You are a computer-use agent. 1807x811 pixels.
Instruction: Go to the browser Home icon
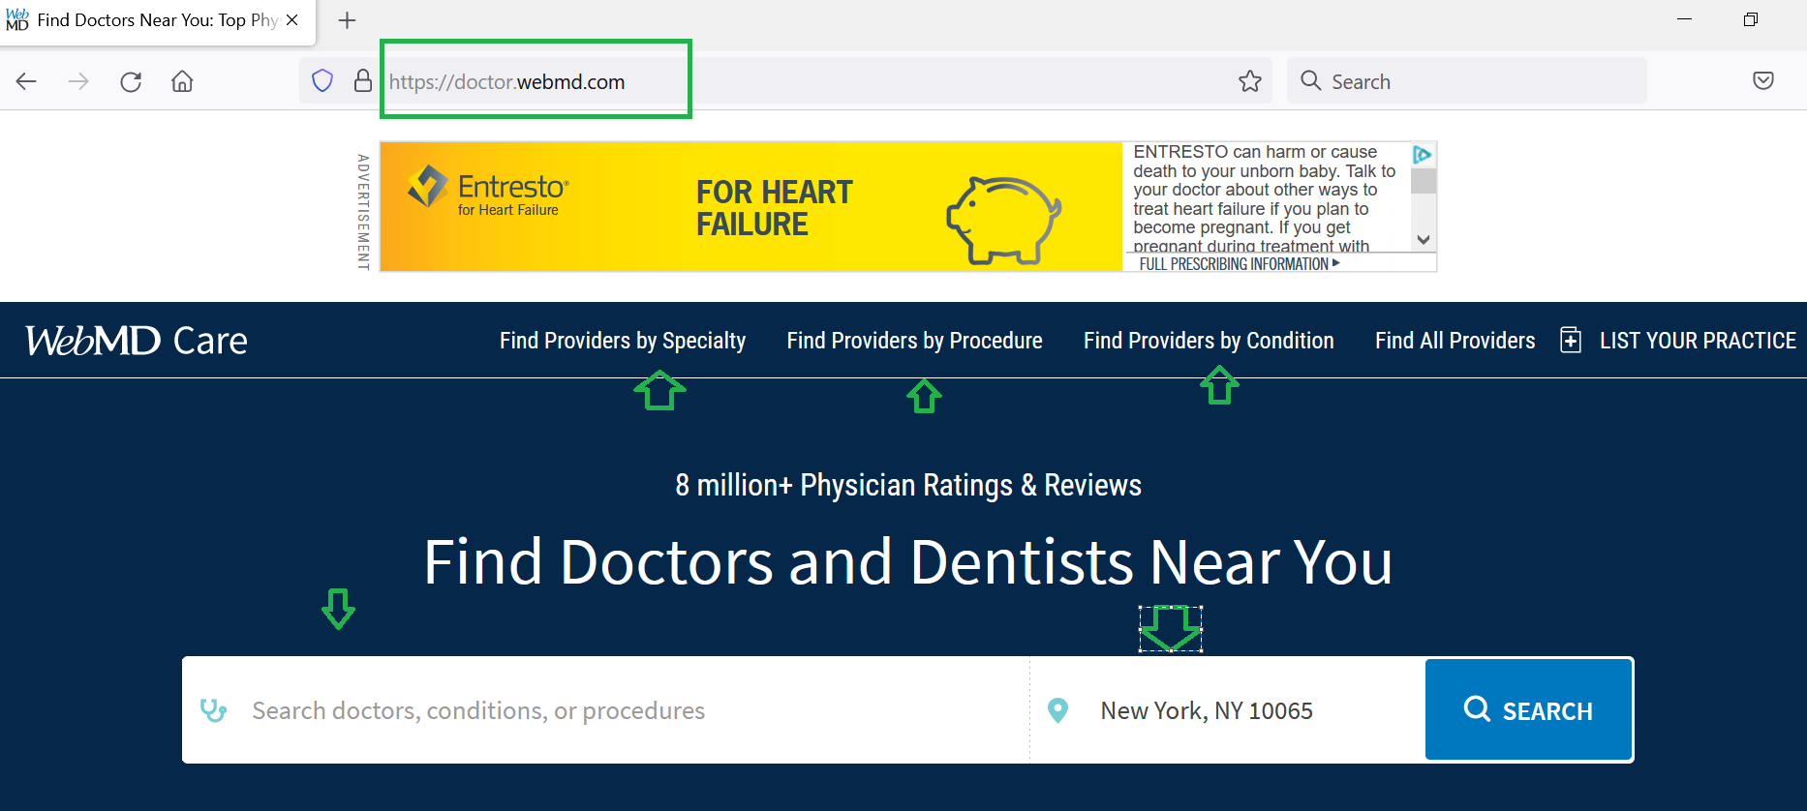pos(182,81)
